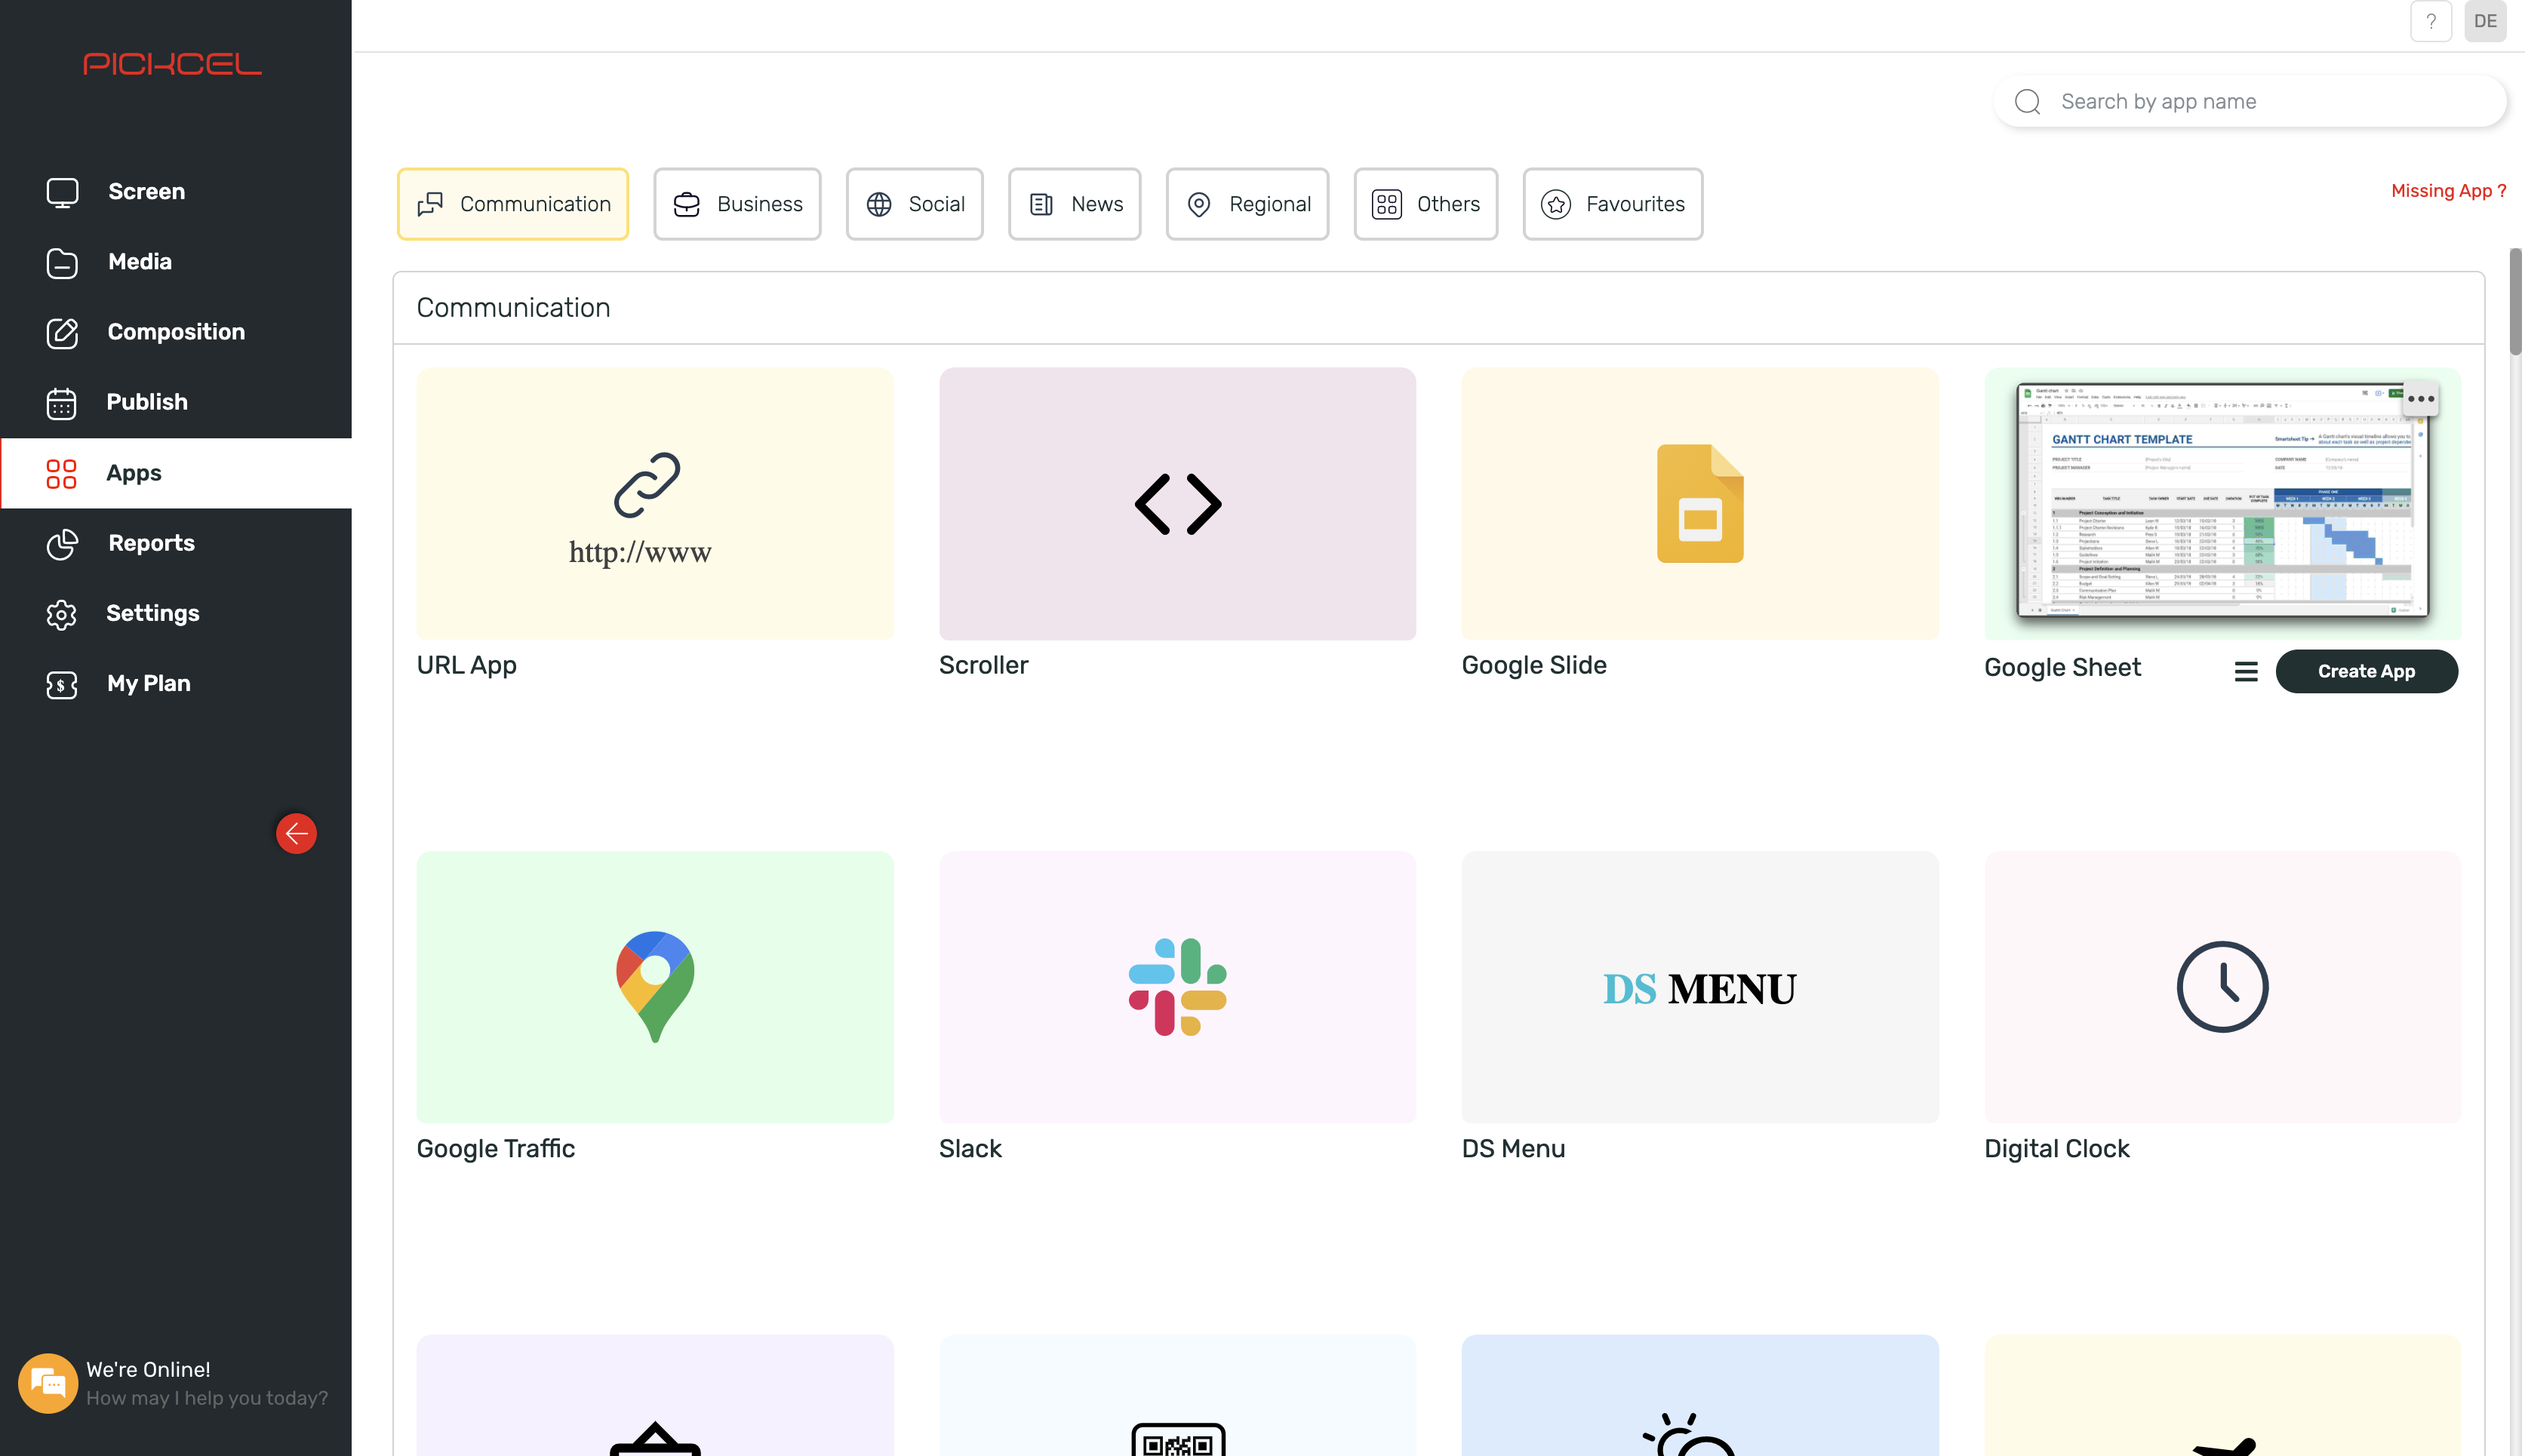Collapse sidebar with red arrow button
The width and height of the screenshot is (2525, 1456).
pyautogui.click(x=296, y=833)
